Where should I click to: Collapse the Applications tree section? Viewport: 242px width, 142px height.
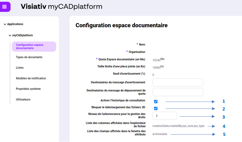pyautogui.click(x=5, y=24)
